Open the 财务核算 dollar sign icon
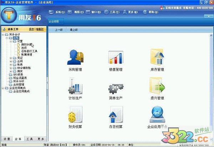 [x=75, y=115]
